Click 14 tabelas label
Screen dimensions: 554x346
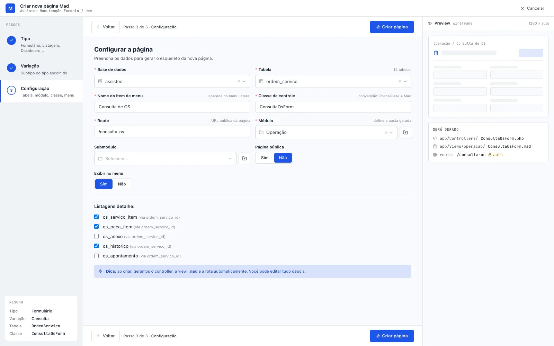click(402, 70)
